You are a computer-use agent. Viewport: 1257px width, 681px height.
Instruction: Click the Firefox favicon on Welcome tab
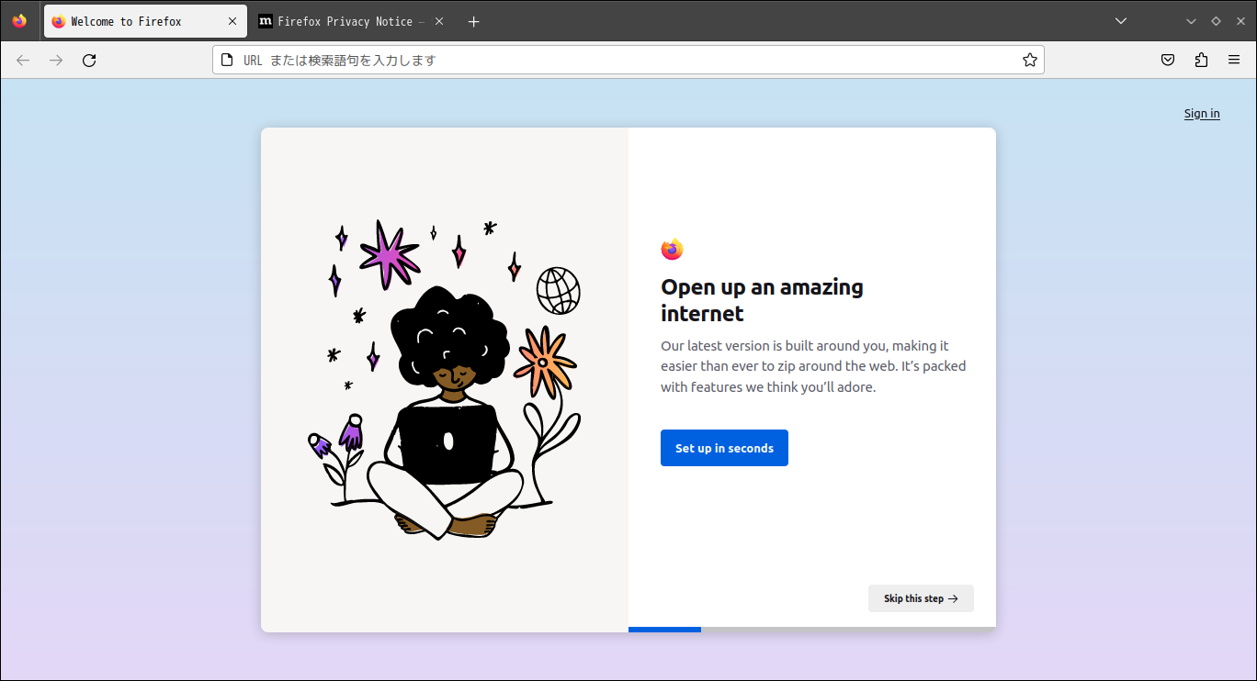(x=59, y=20)
